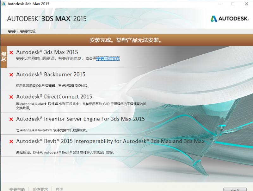The width and height of the screenshot is (253, 191).
Task: Click the red X beside Revit 2015 Interoperability
Action: 11,142
